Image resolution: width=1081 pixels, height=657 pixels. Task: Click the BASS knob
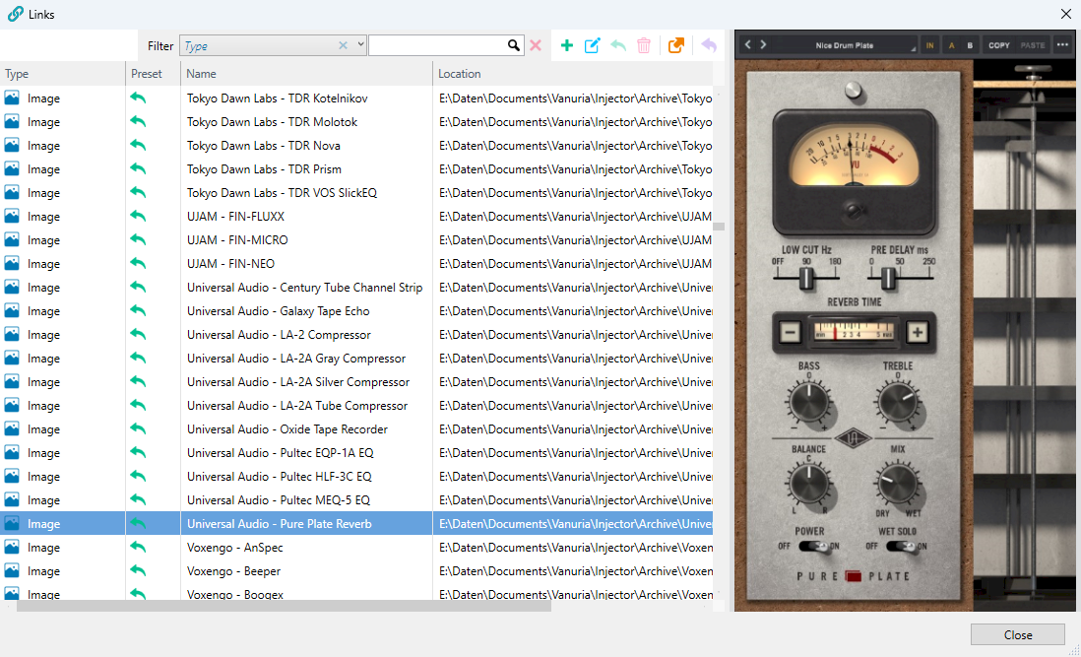point(808,403)
